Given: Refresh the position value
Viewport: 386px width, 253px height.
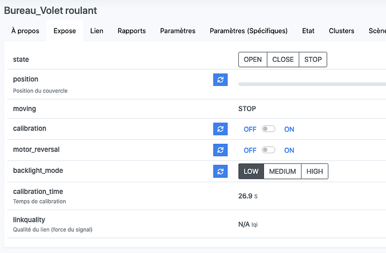Looking at the screenshot, I should 220,80.
